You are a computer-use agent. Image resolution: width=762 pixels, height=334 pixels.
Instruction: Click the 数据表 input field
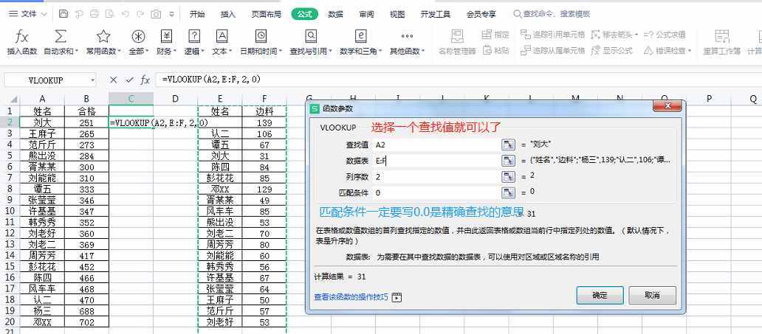pos(436,161)
